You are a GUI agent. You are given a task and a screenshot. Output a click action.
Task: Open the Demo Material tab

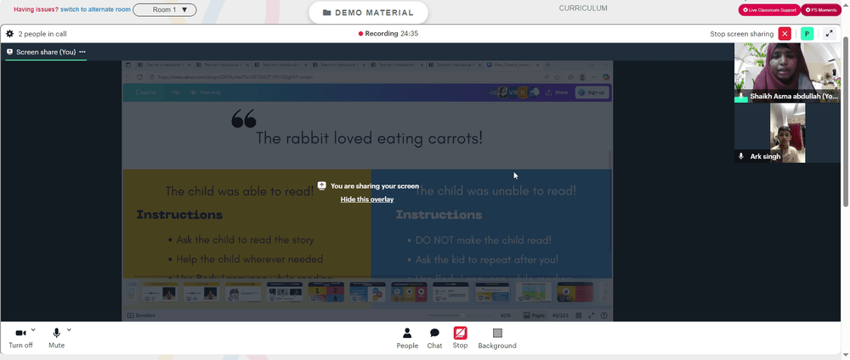point(368,13)
